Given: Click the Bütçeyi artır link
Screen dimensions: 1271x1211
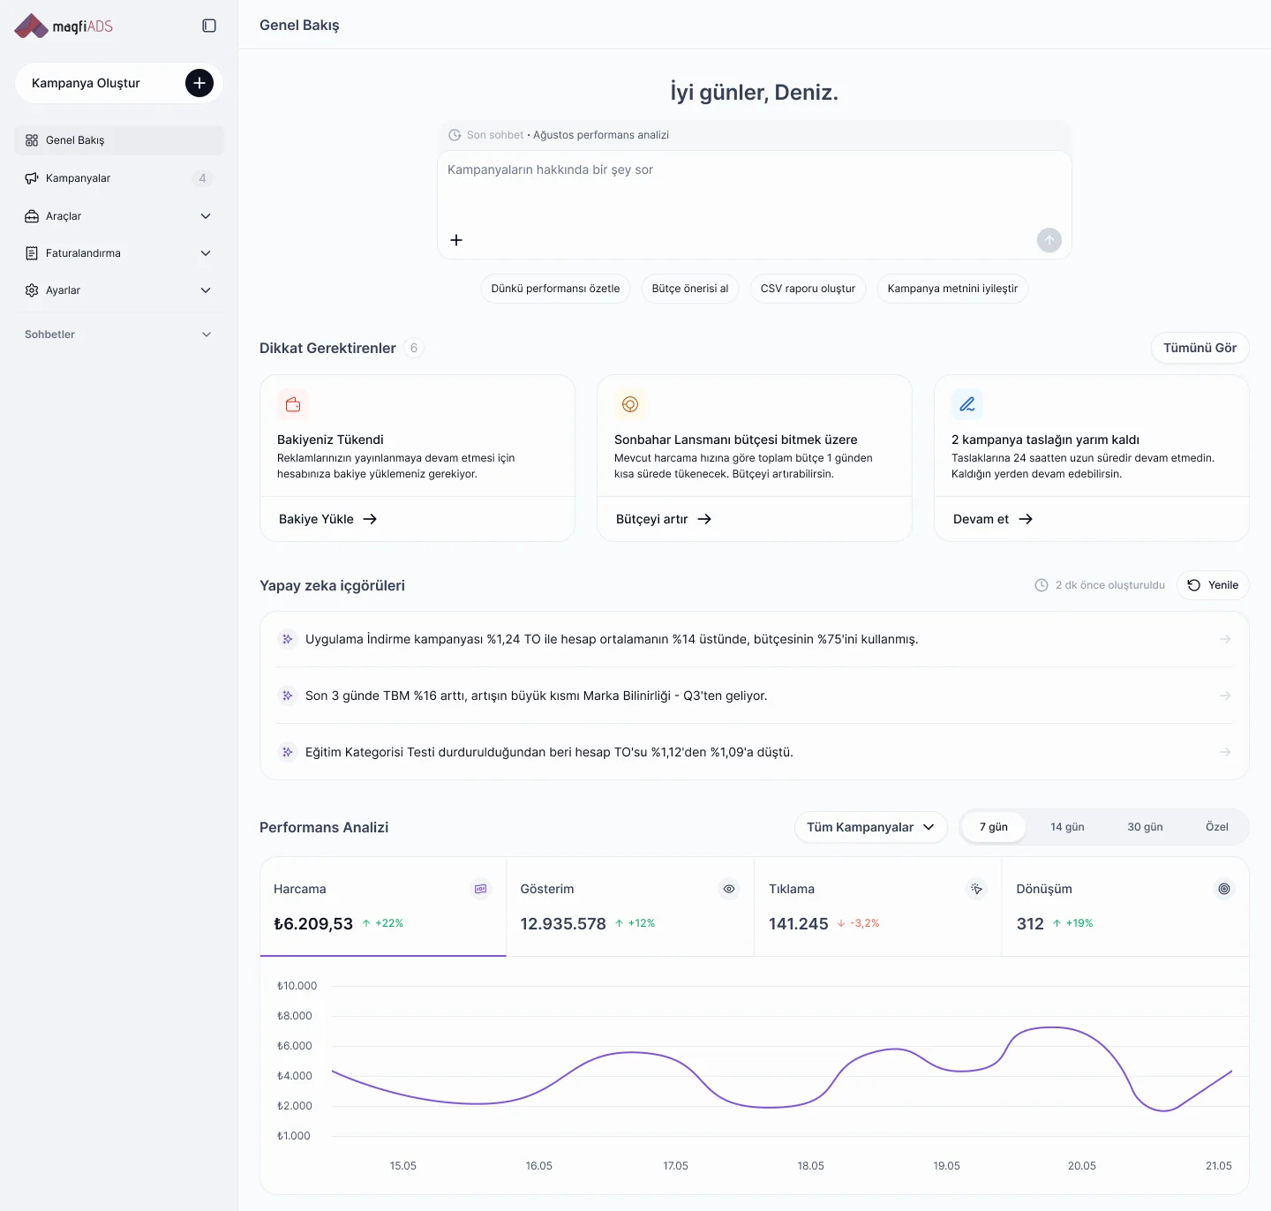Looking at the screenshot, I should tap(664, 519).
